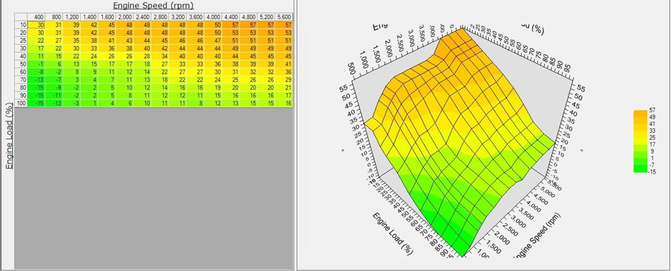This screenshot has height=271, width=671.
Task: Select cell 28 at load 40, 2,400 rpm
Action: 143,56
